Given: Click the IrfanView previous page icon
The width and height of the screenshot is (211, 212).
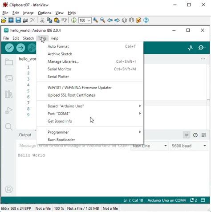Looking at the screenshot, I should [x=124, y=20].
